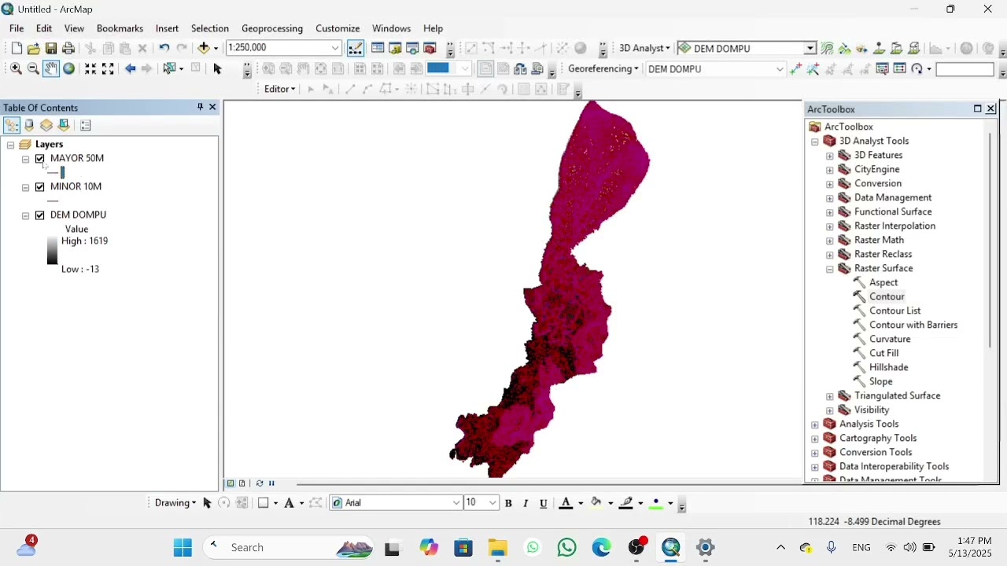Image resolution: width=1007 pixels, height=566 pixels.
Task: Click the Add Data icon
Action: click(204, 48)
